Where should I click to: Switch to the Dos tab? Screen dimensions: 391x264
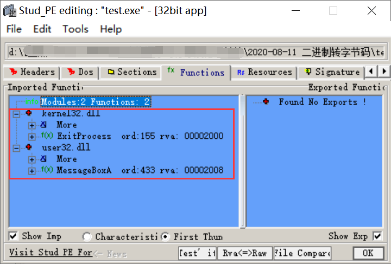[80, 72]
